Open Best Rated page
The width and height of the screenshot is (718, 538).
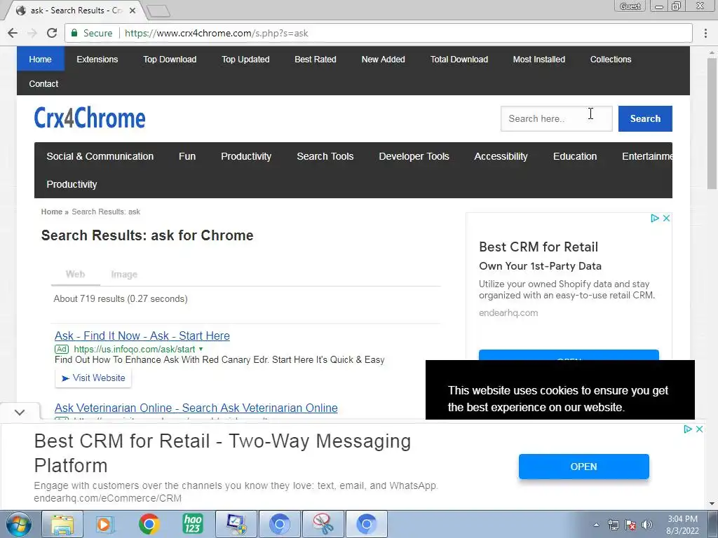pos(315,59)
